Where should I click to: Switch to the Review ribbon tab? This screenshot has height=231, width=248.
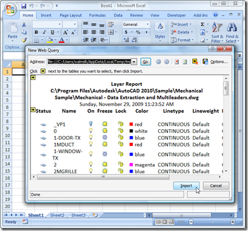pos(136,16)
